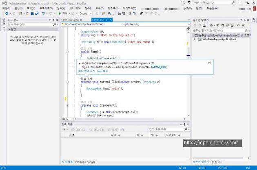Click the Redo arrow icon

(x=51, y=13)
